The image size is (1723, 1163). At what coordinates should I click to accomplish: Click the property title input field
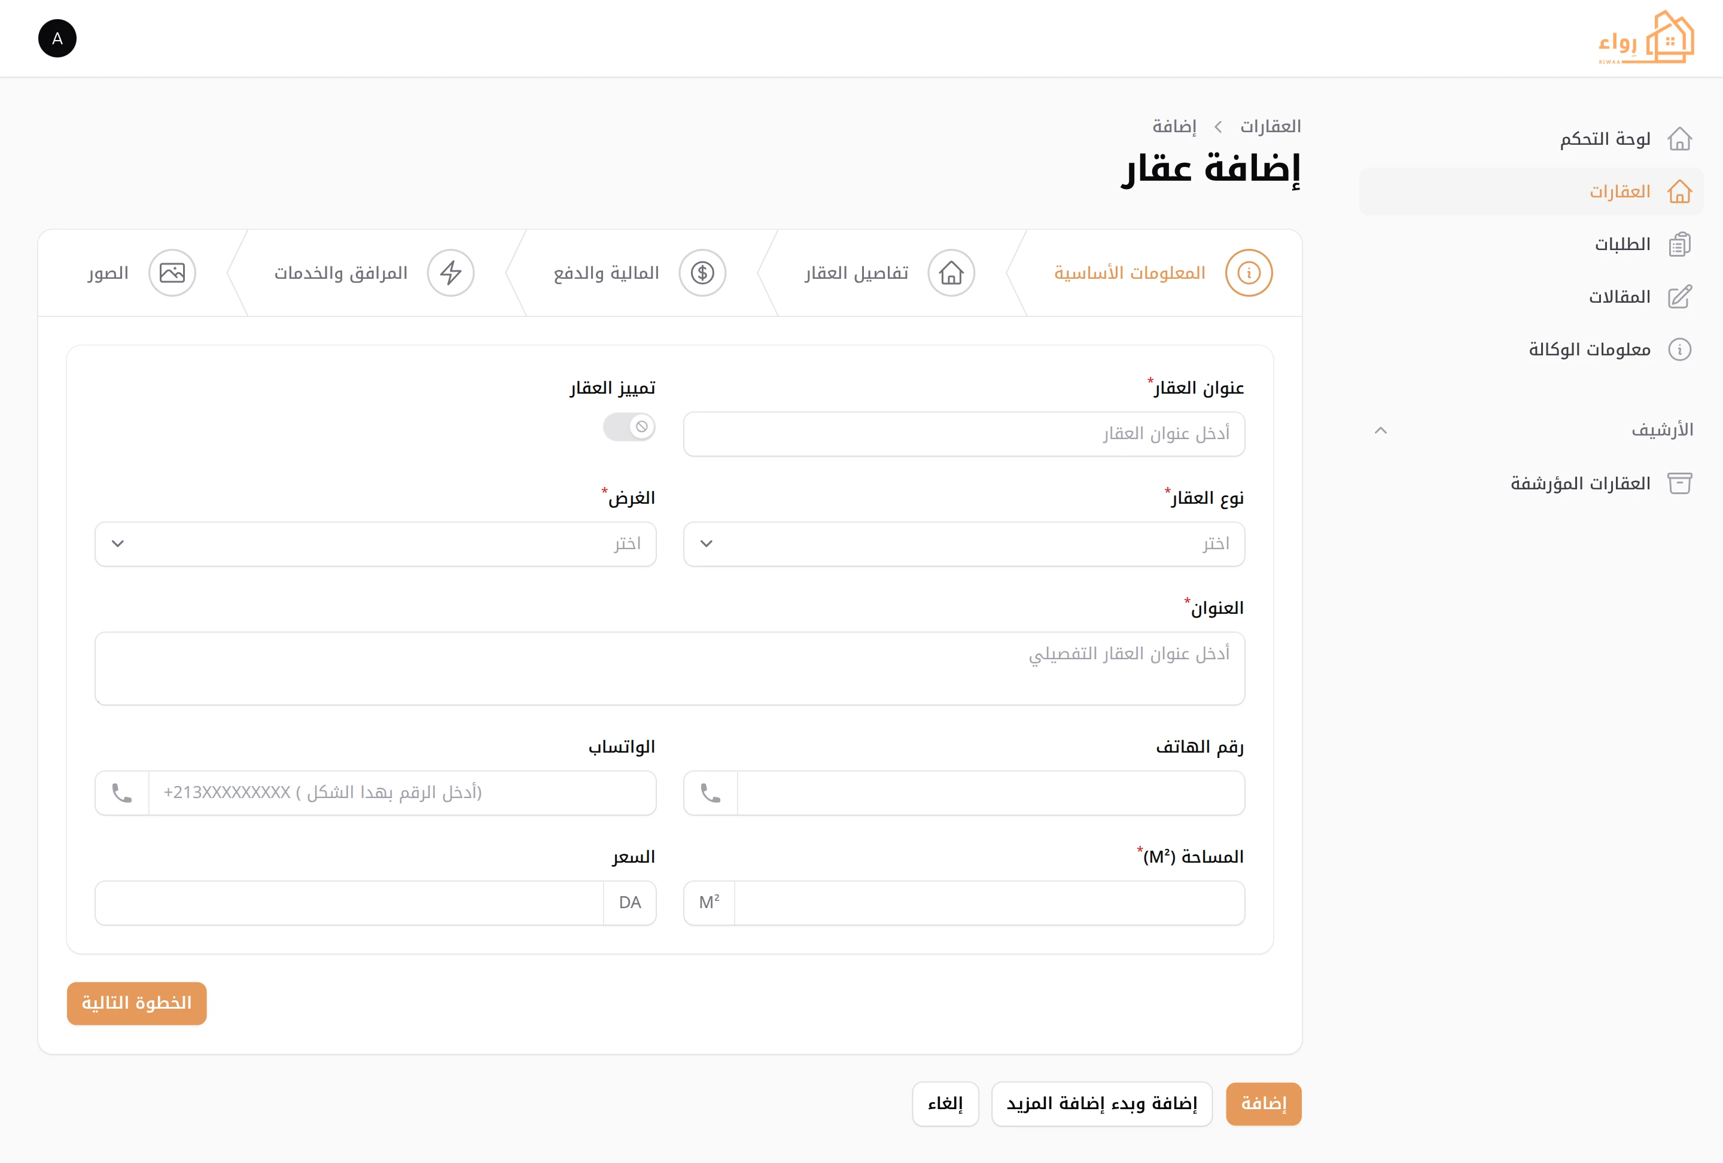[x=963, y=434]
